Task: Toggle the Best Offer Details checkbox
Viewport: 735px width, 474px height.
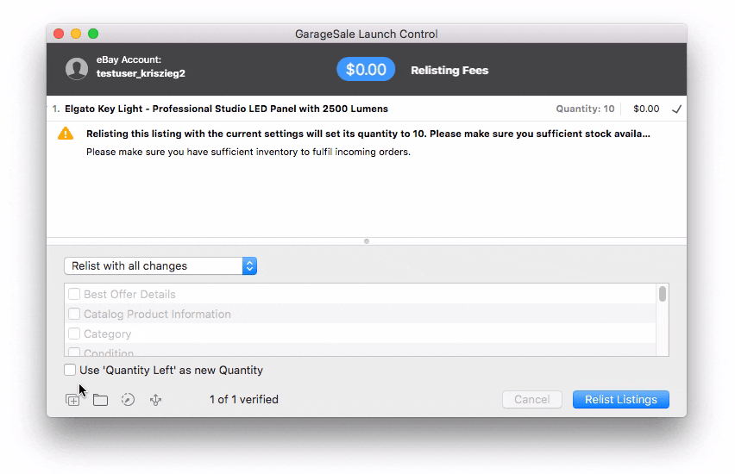Action: click(74, 295)
